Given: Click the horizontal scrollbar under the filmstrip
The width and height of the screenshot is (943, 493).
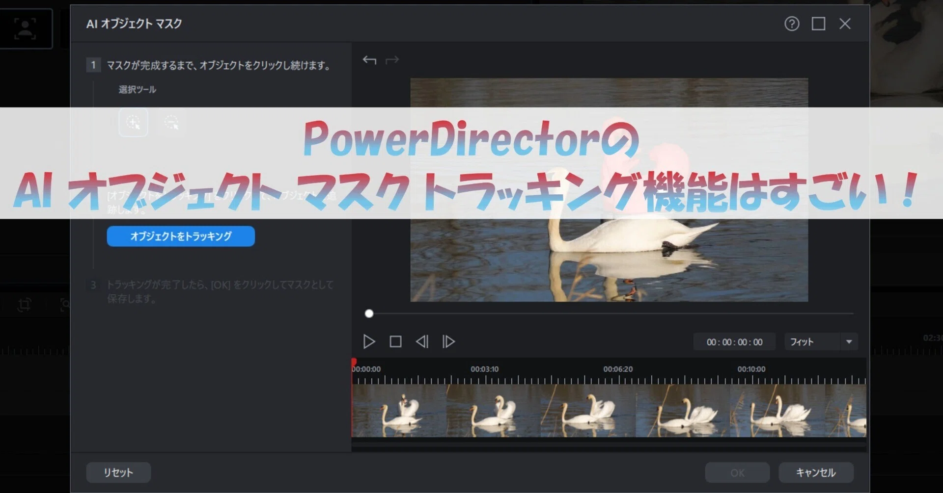Looking at the screenshot, I should pos(609,445).
